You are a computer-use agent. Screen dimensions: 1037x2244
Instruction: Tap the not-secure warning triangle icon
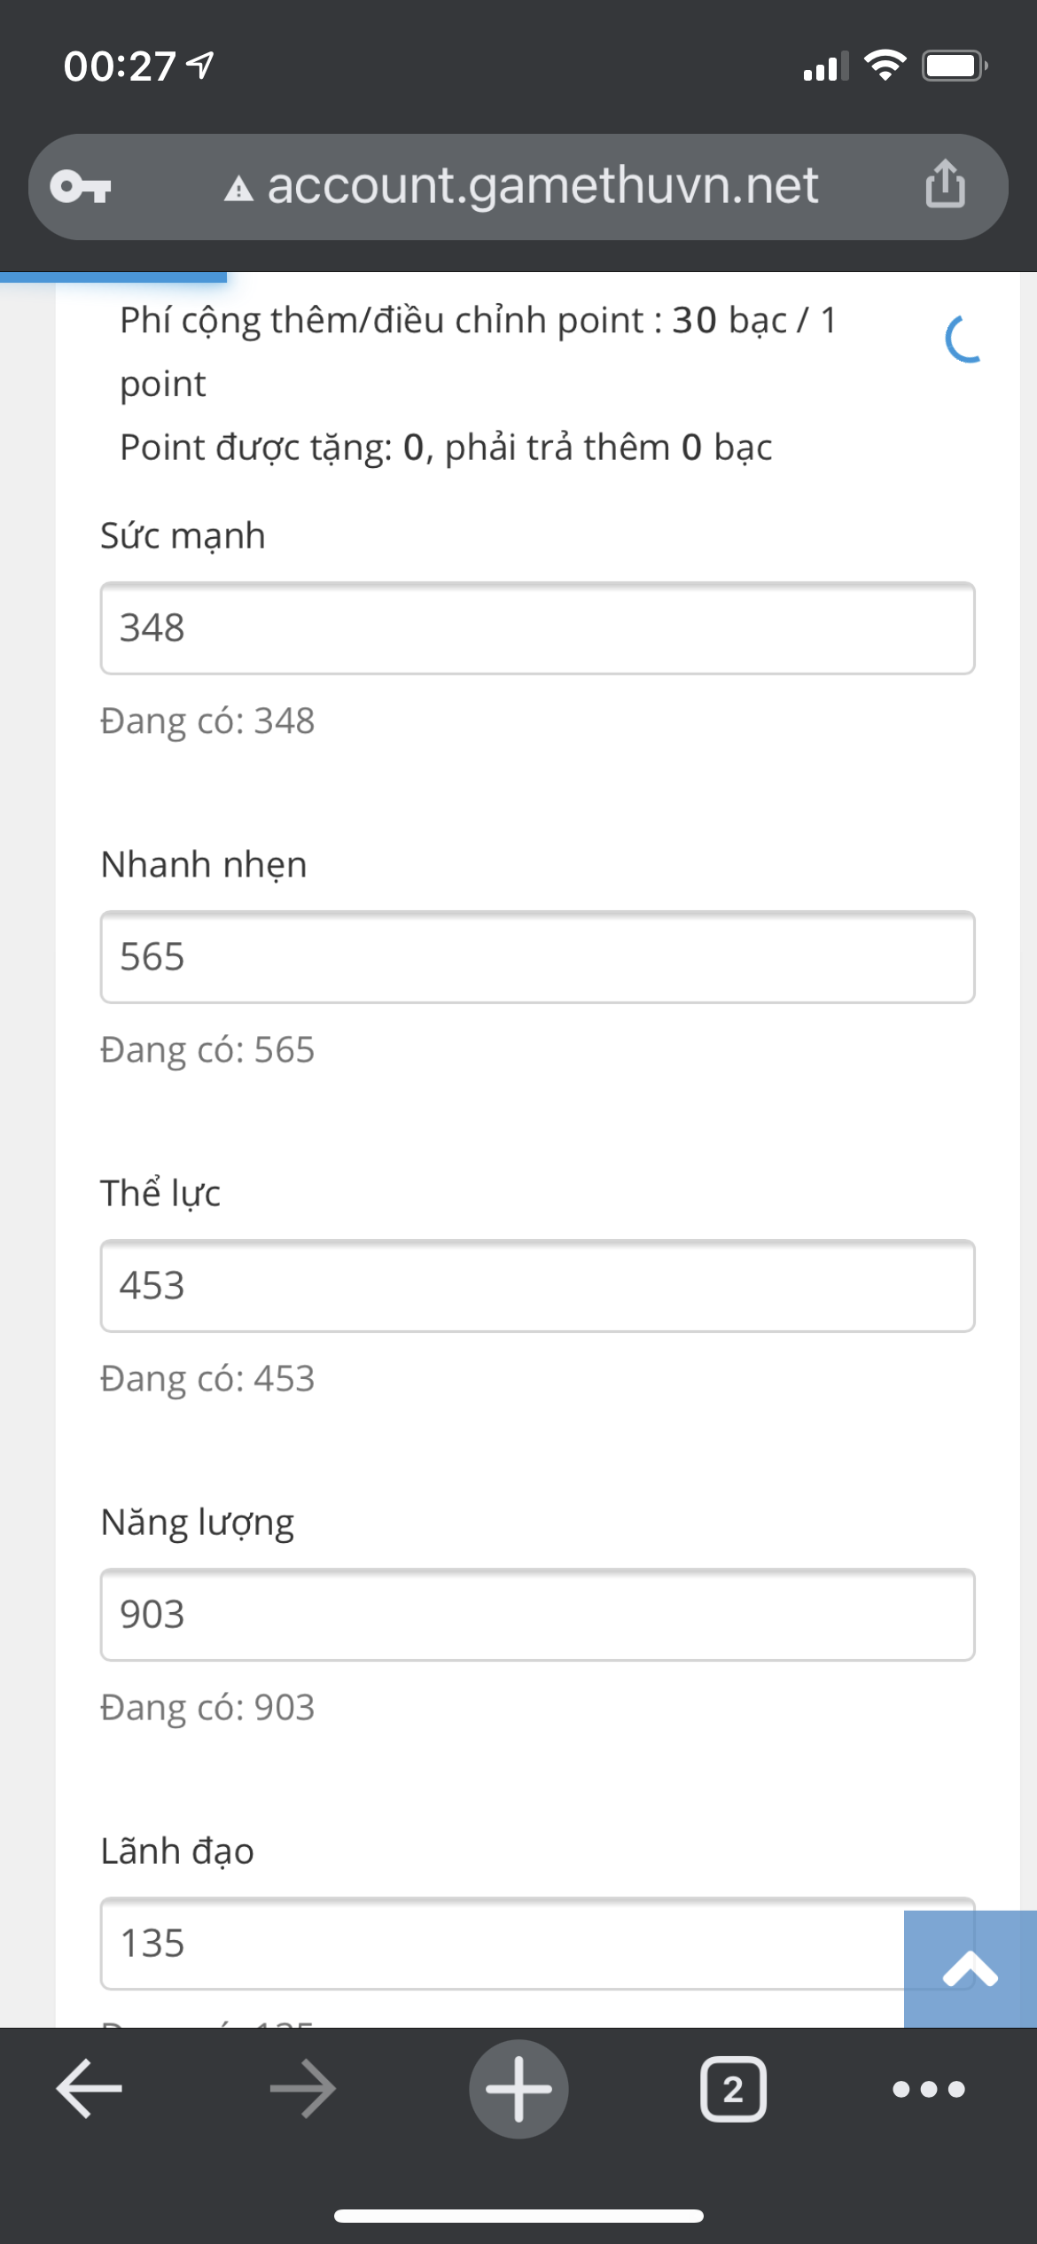click(238, 189)
